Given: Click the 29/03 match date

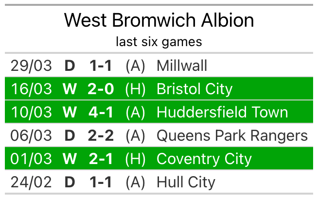Looking at the screenshot, I should 31,66.
